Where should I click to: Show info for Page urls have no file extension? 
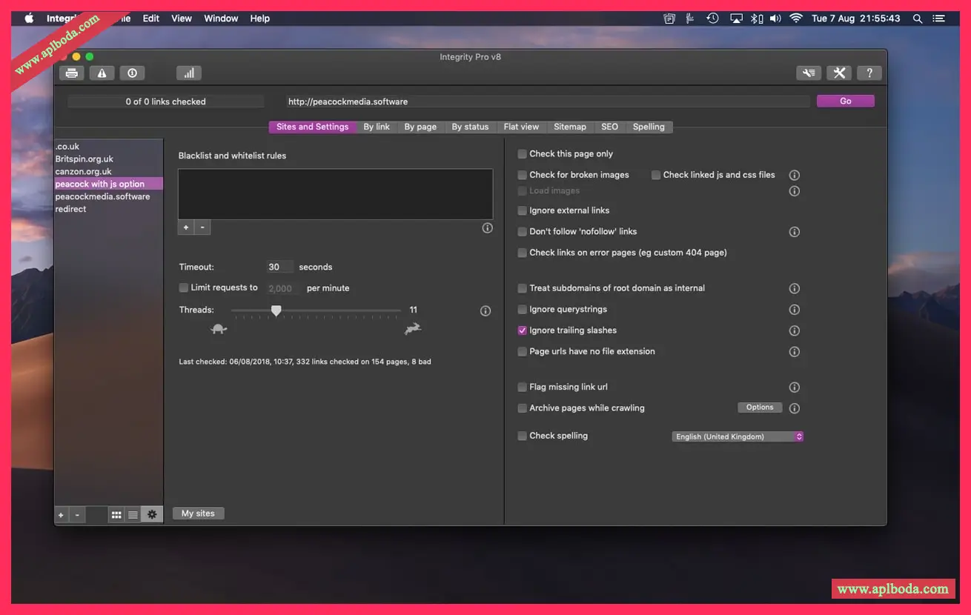coord(795,352)
